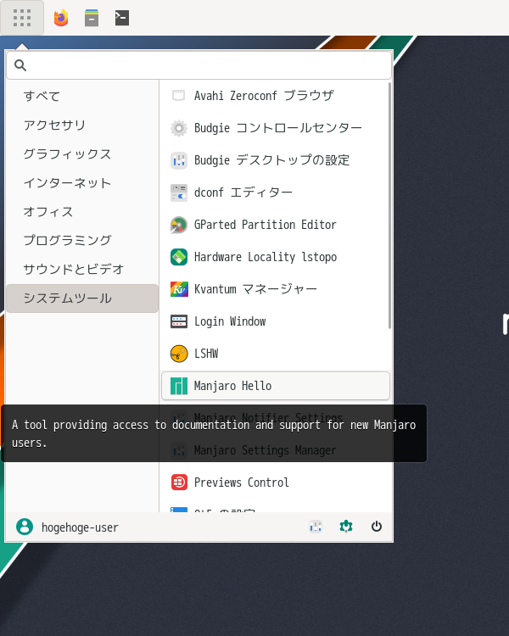Launch Previews Control entry text
Image resolution: width=509 pixels, height=636 pixels.
point(242,483)
